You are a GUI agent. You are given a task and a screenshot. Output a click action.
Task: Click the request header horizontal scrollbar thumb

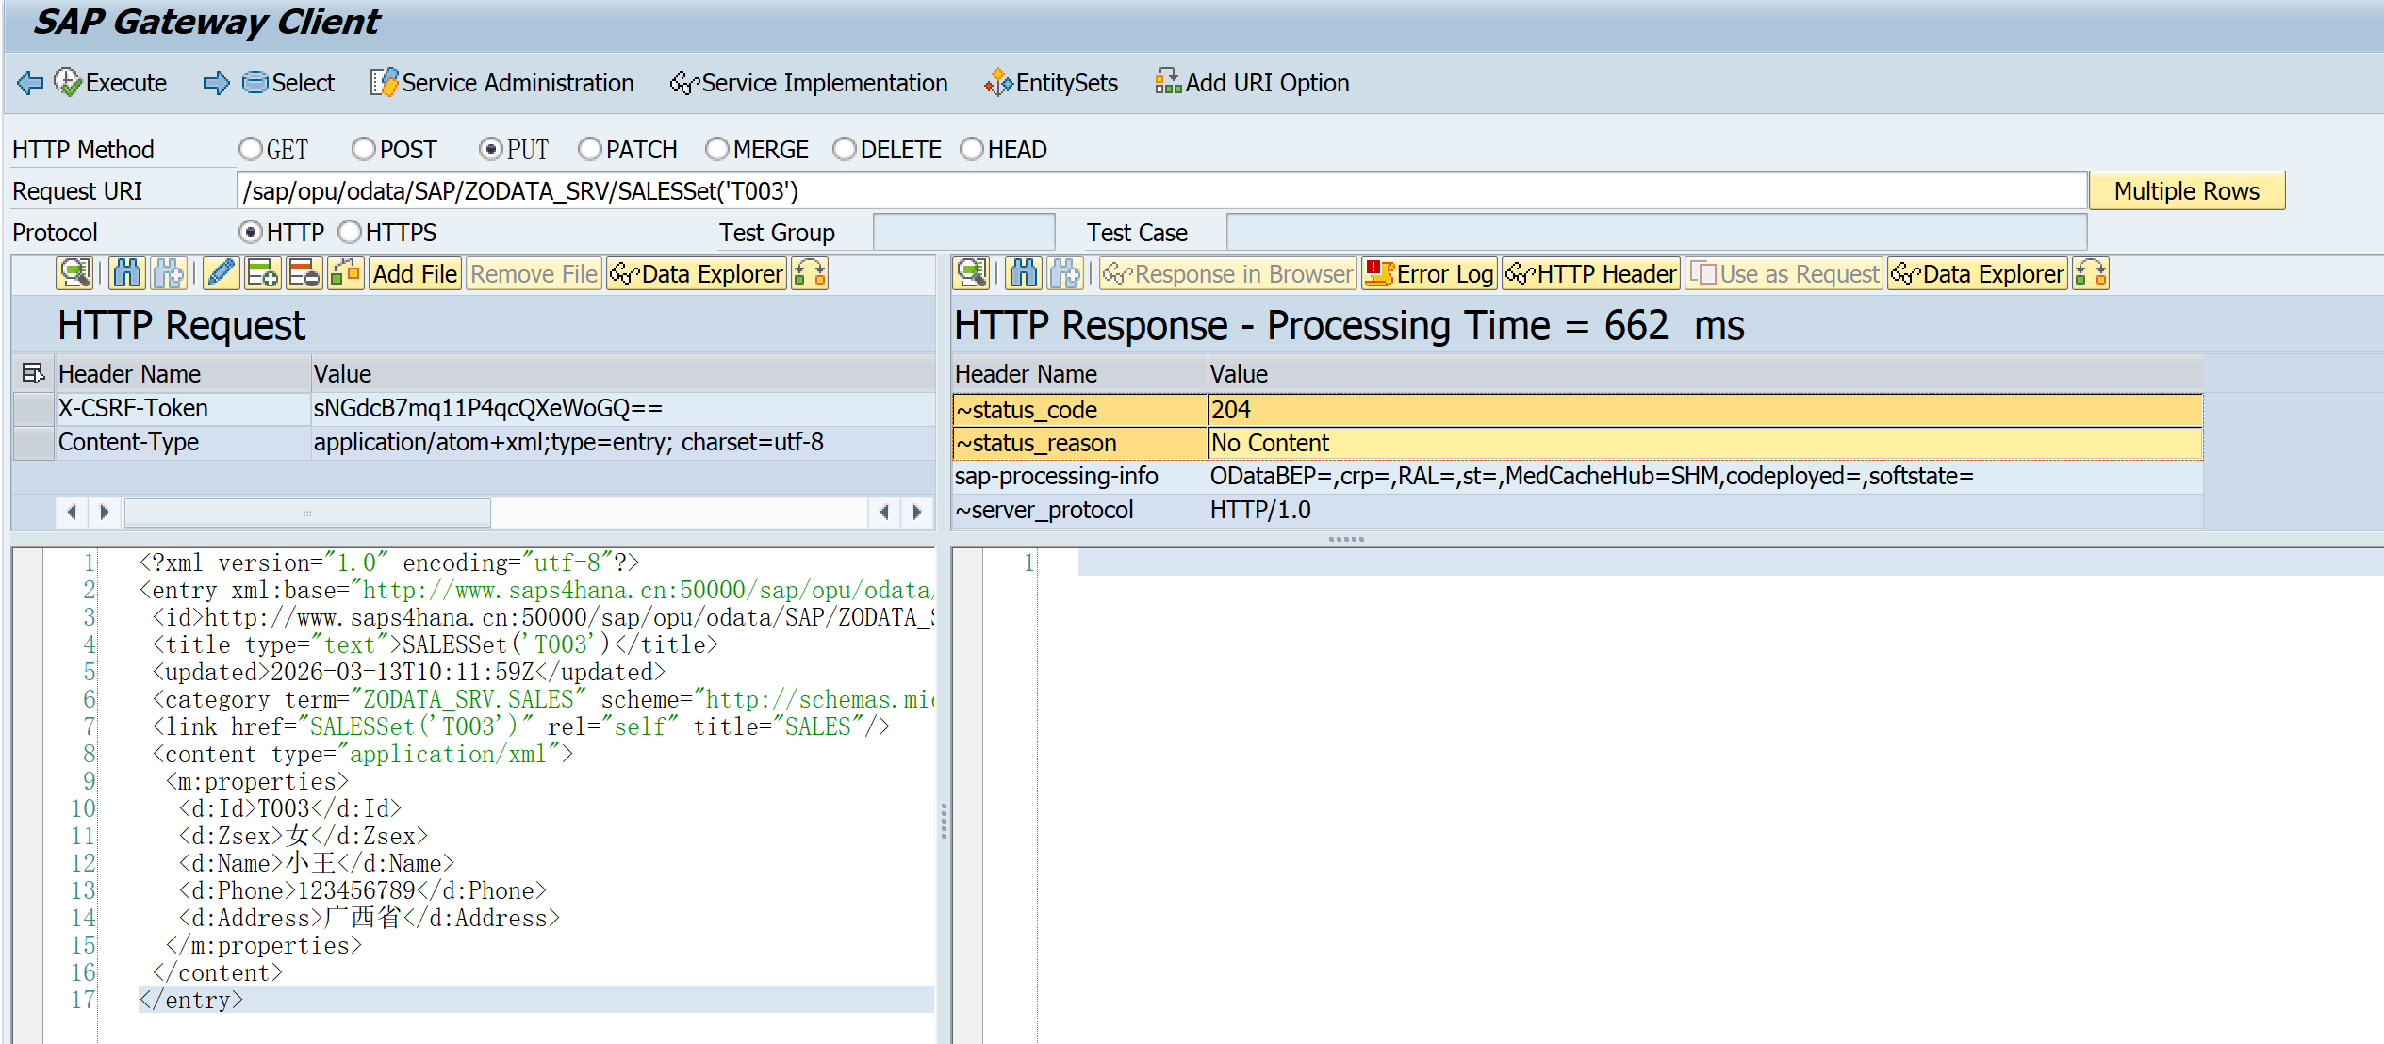coord(307,513)
